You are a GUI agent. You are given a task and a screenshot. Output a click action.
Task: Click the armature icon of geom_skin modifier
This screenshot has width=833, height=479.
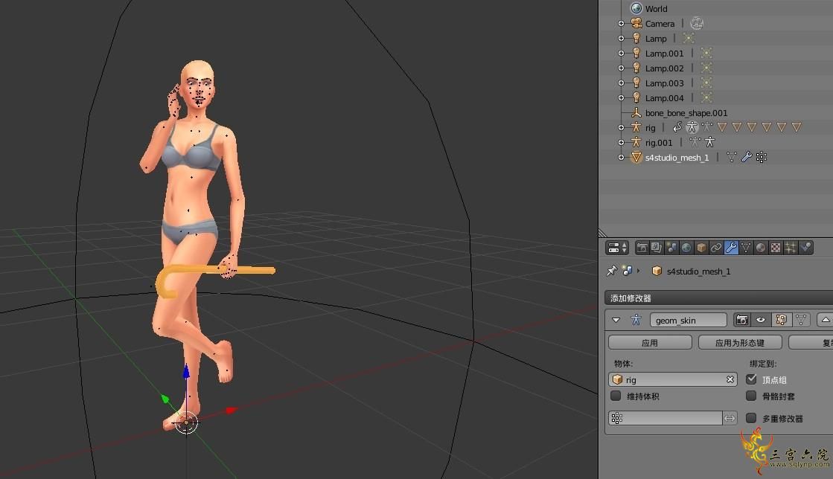(636, 320)
